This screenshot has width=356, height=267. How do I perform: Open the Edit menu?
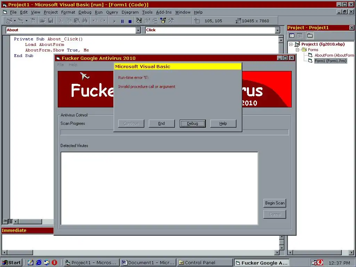click(x=24, y=12)
